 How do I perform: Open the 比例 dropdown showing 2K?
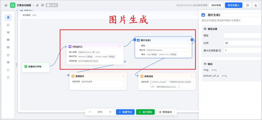tap(243, 43)
